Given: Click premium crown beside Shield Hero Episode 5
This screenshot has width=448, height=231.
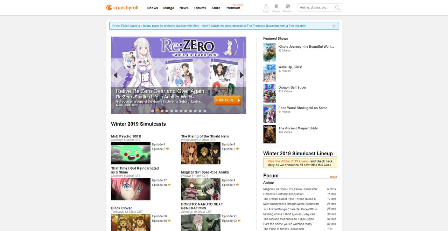Looking at the screenshot, I should coord(238,149).
